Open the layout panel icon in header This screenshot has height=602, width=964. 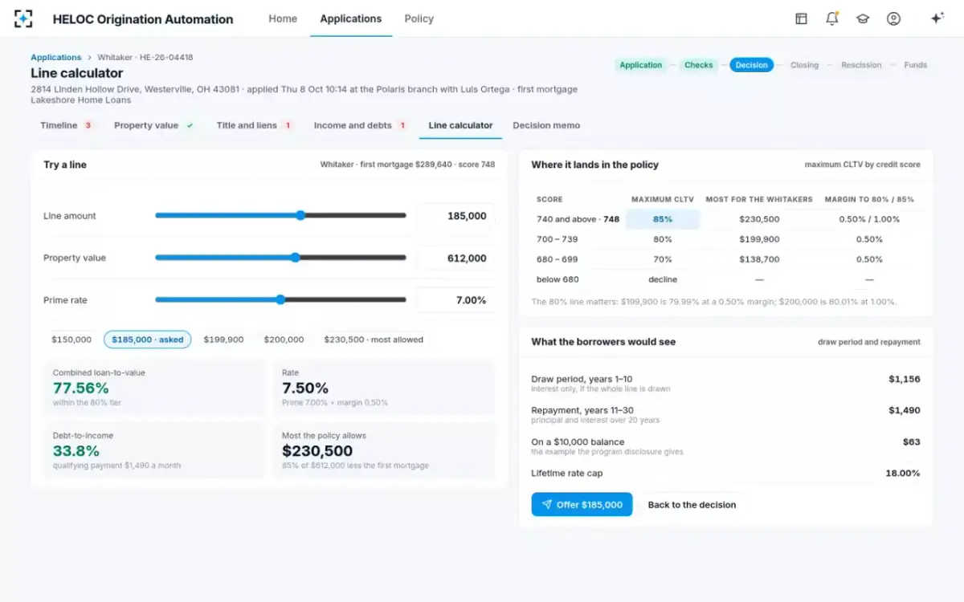click(801, 18)
